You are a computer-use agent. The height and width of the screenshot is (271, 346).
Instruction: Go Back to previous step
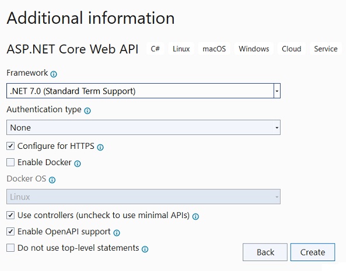[x=265, y=252]
